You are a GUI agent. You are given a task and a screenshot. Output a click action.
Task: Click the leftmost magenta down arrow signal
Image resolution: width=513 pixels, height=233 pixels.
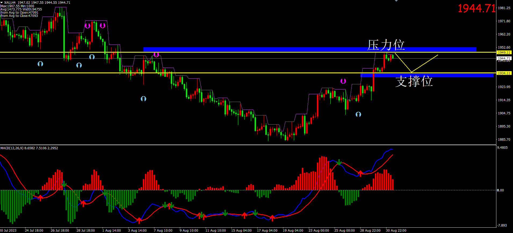pos(87,26)
